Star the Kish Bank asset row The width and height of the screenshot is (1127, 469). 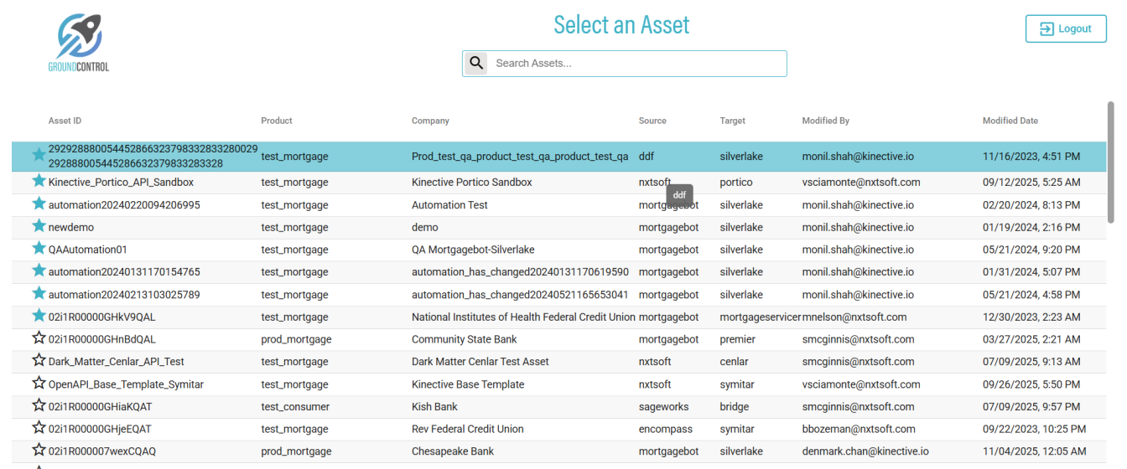pyautogui.click(x=39, y=406)
